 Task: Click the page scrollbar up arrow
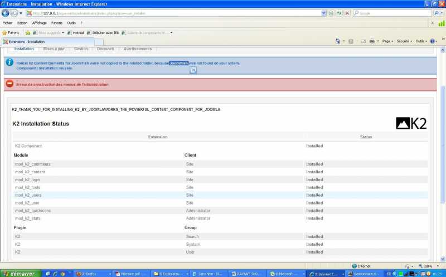point(443,50)
